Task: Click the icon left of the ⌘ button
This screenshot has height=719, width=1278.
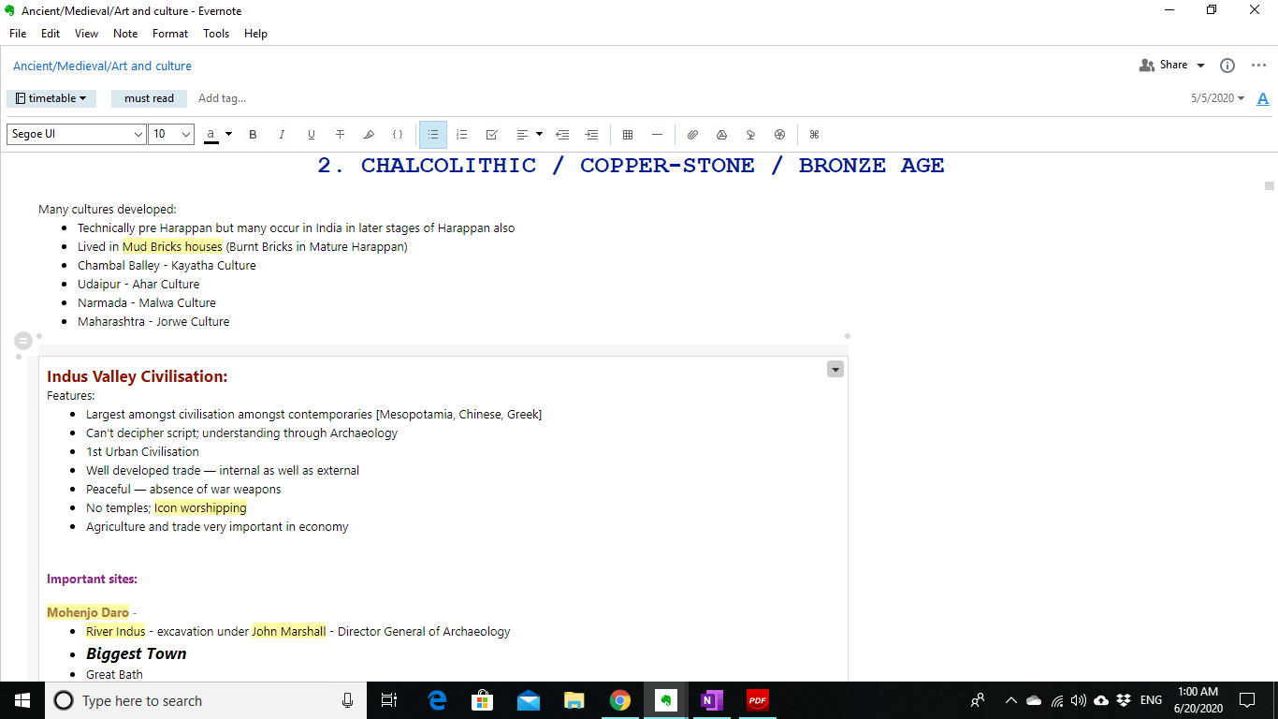Action: [x=779, y=135]
